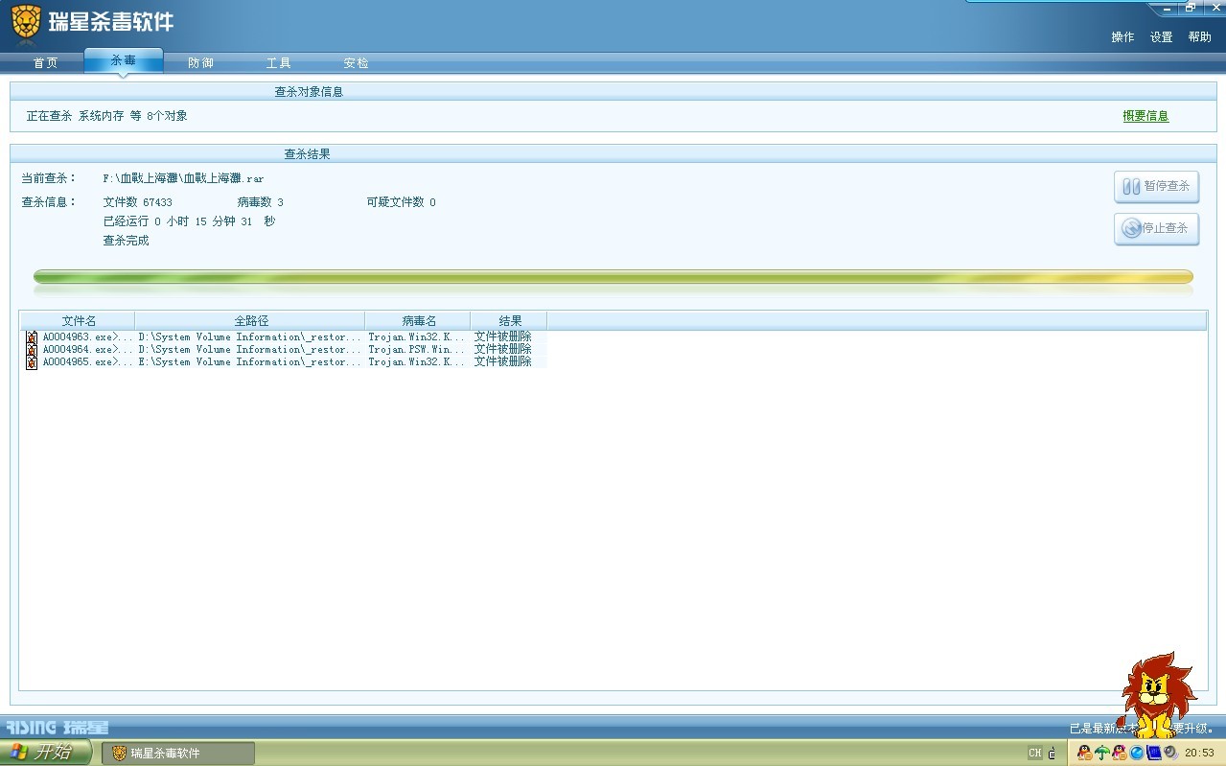Click the Trojan.PSW.Win virus name cell

click(418, 350)
